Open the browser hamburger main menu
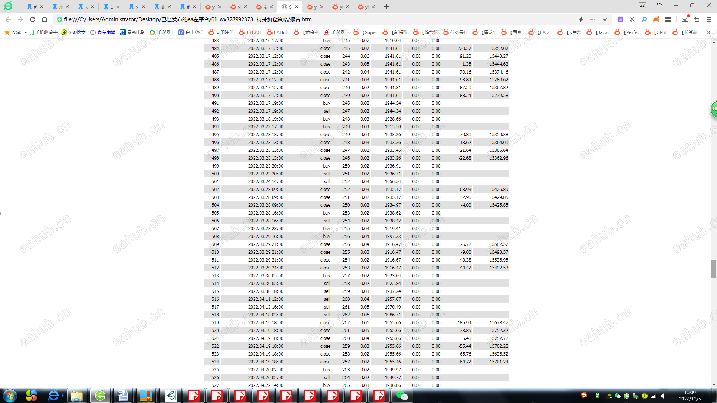Image resolution: width=717 pixels, height=403 pixels. (709, 19)
